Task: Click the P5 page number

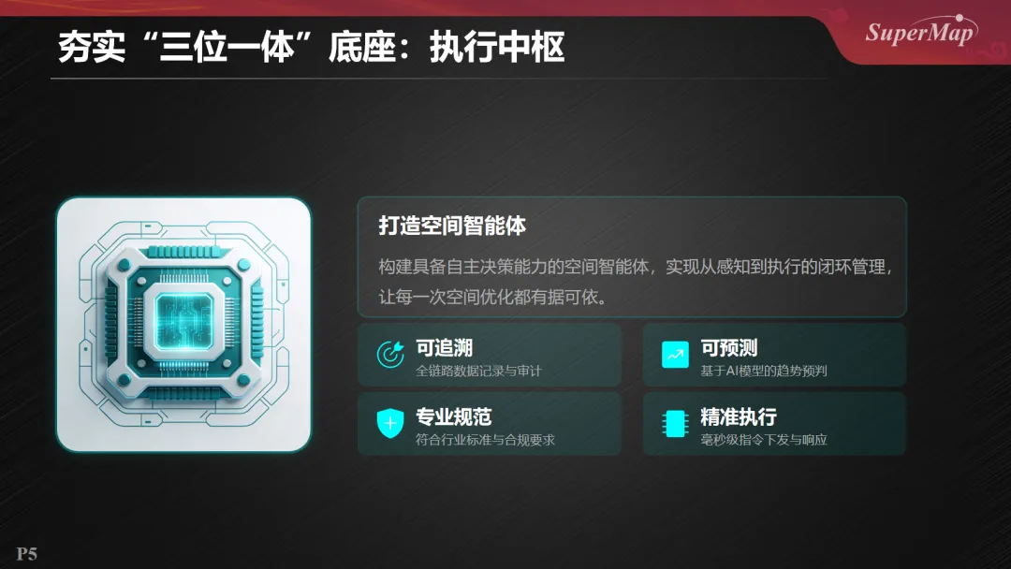Action: [x=26, y=553]
